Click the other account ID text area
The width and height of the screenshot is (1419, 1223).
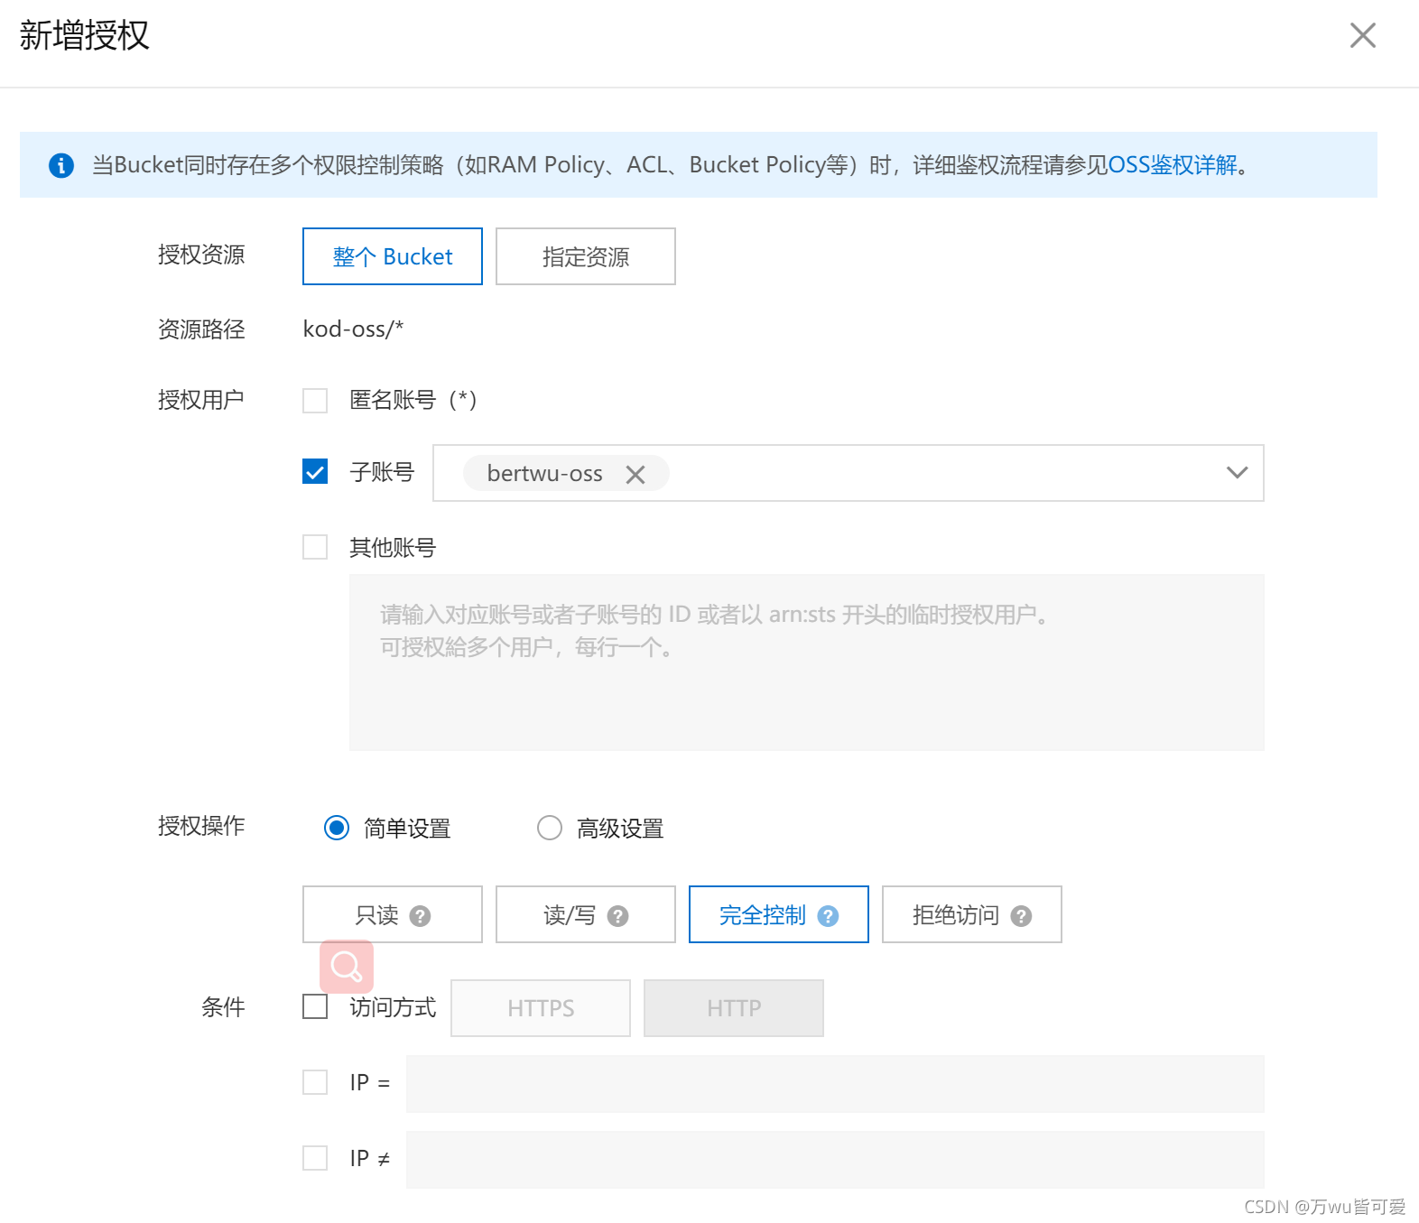point(806,662)
